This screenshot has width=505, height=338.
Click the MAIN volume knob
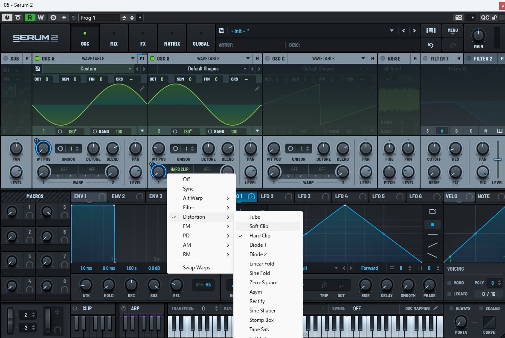(478, 35)
